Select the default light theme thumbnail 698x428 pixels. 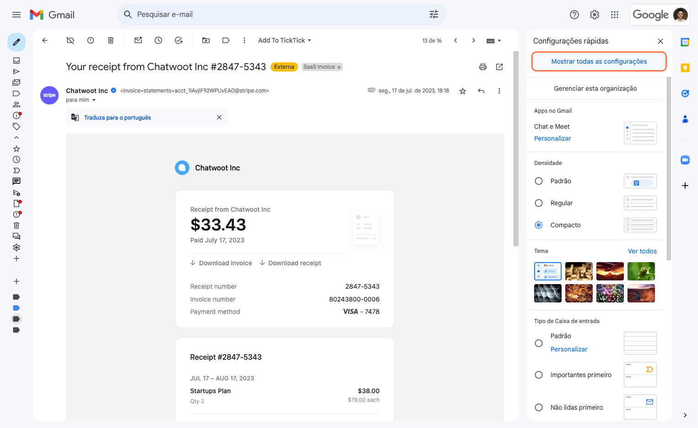(x=548, y=271)
